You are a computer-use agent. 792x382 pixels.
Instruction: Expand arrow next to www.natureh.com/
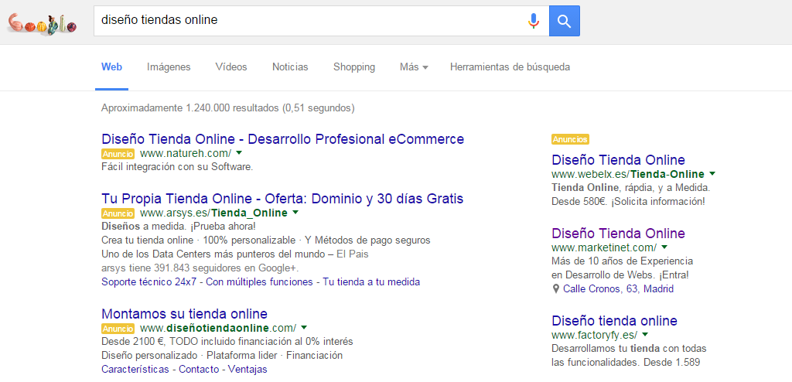click(x=240, y=152)
